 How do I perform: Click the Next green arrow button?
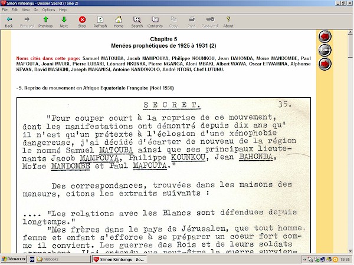pyautogui.click(x=64, y=22)
